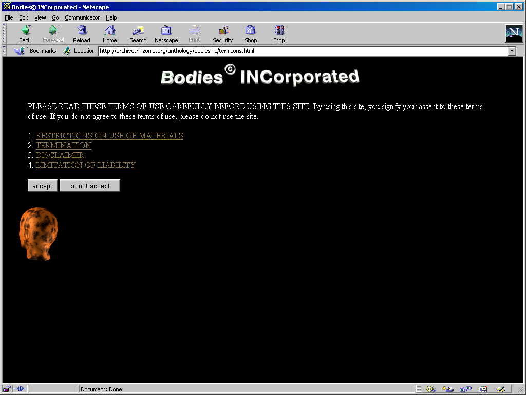
Task: Open the File menu
Action: click(9, 17)
